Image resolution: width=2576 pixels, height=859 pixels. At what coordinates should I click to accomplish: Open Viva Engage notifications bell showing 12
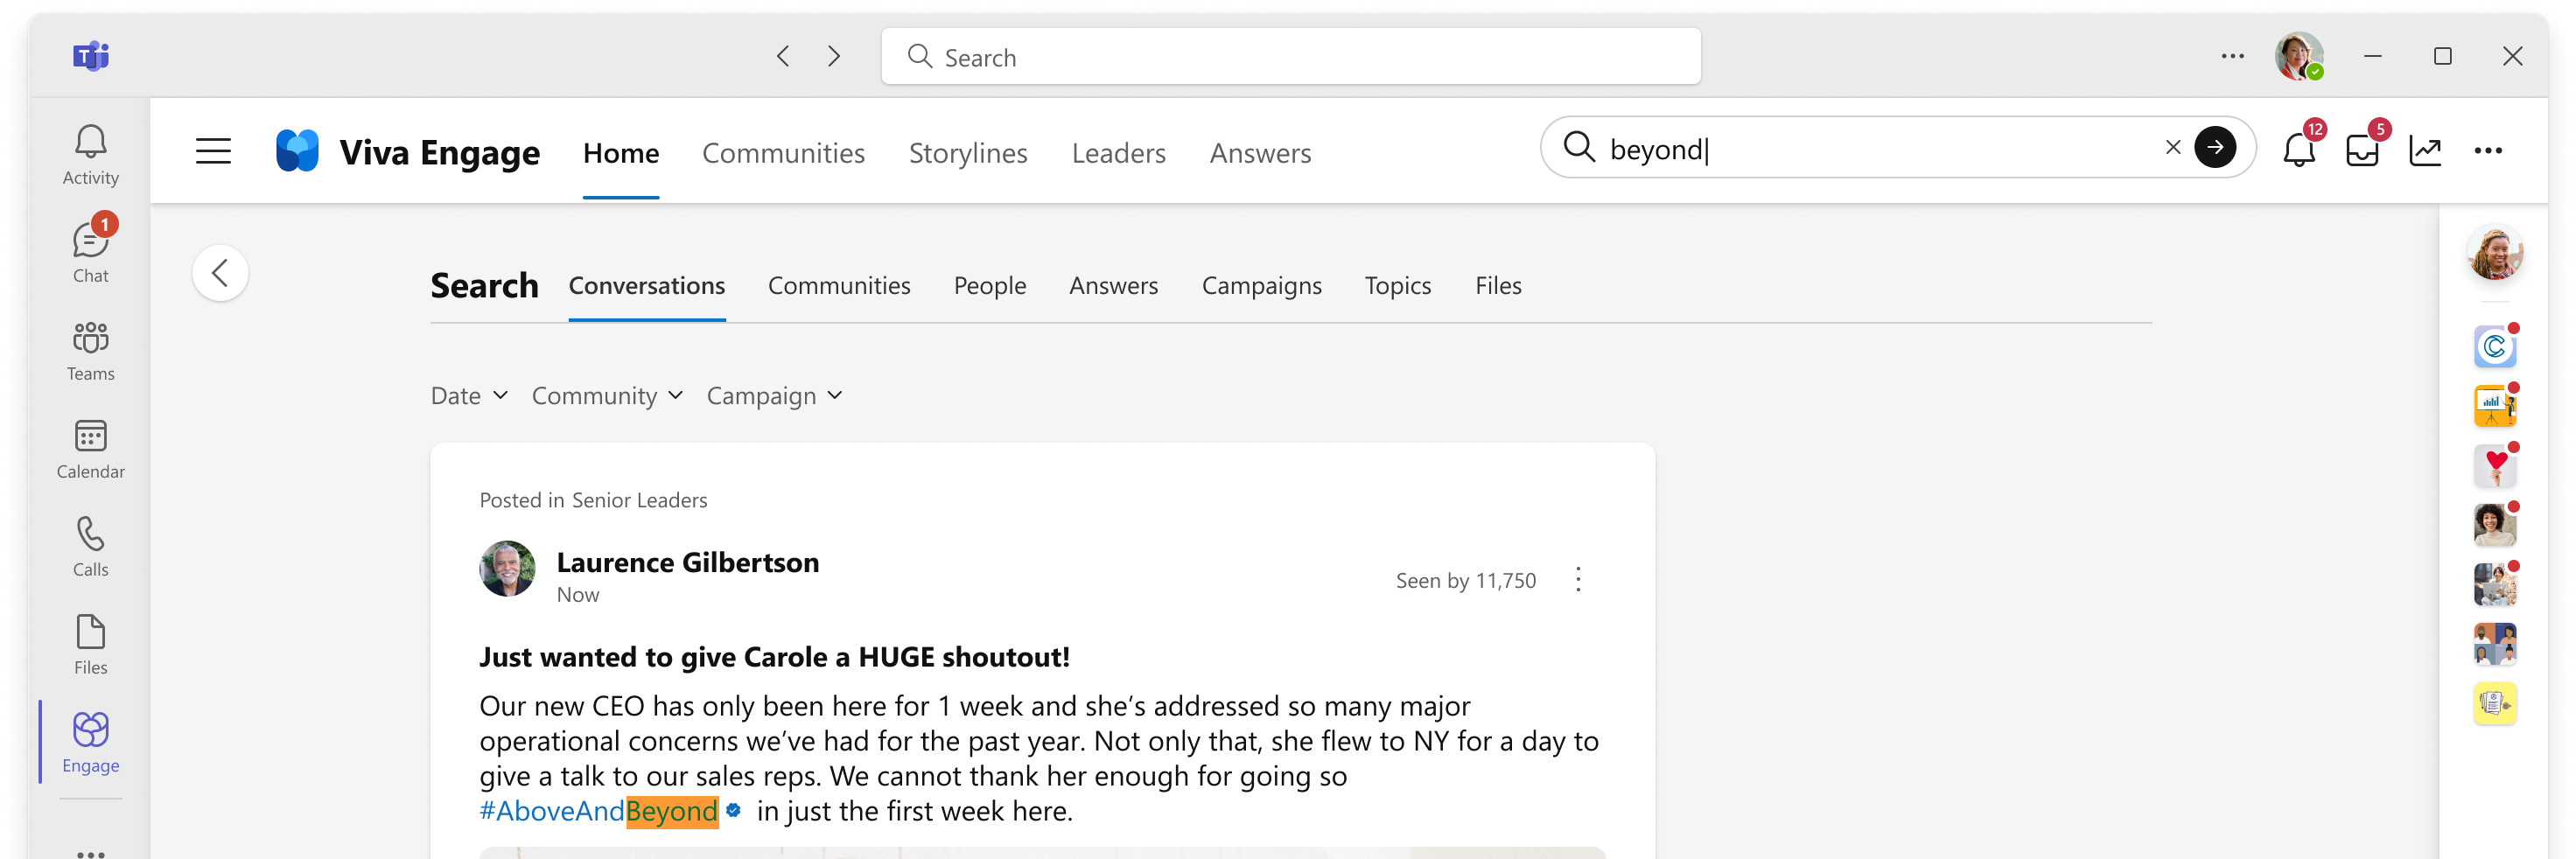click(x=2300, y=151)
